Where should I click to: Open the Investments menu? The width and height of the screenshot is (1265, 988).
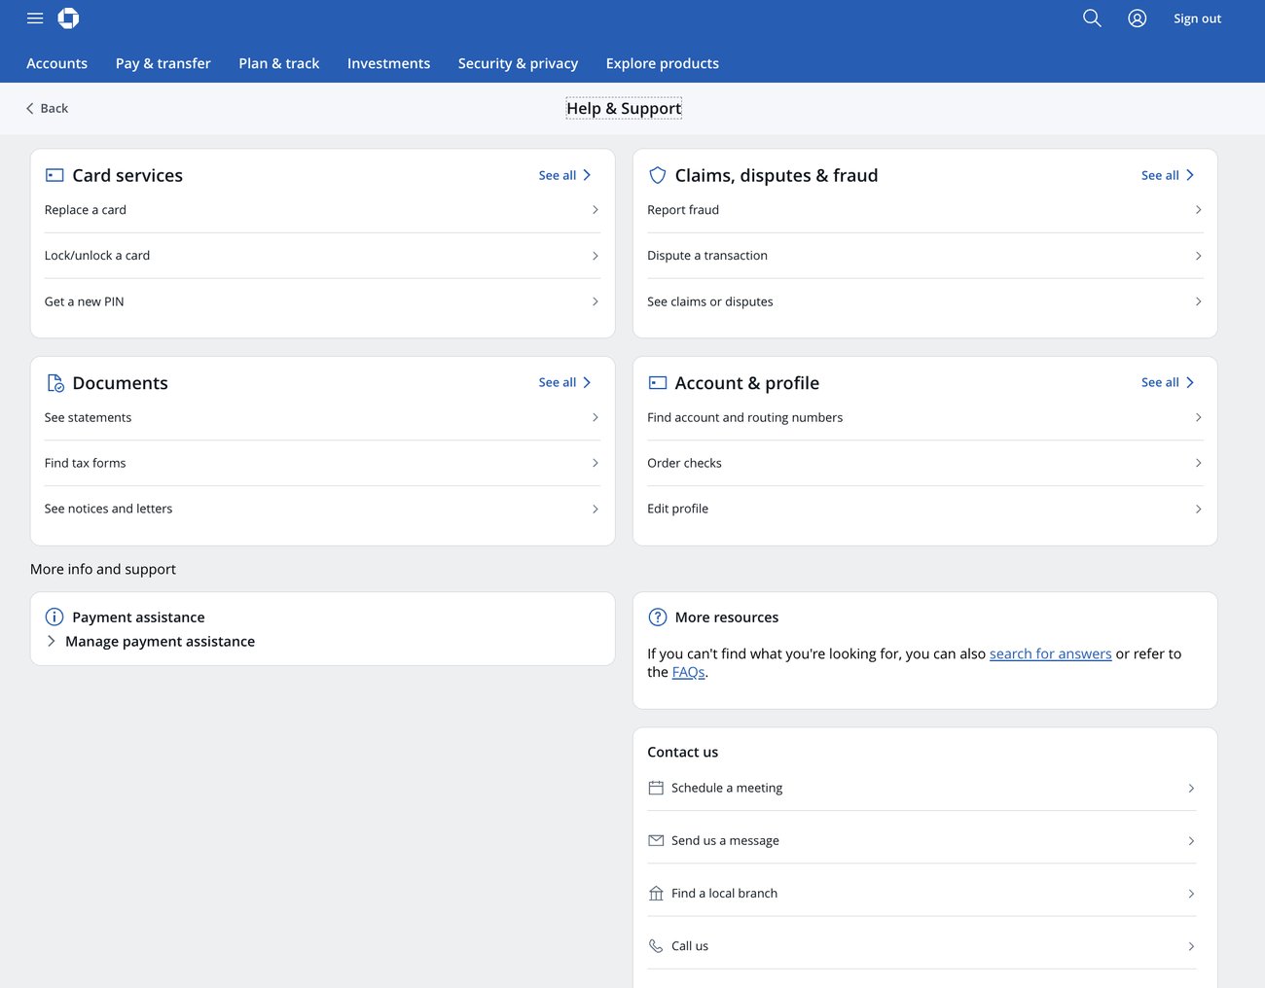[x=388, y=63]
